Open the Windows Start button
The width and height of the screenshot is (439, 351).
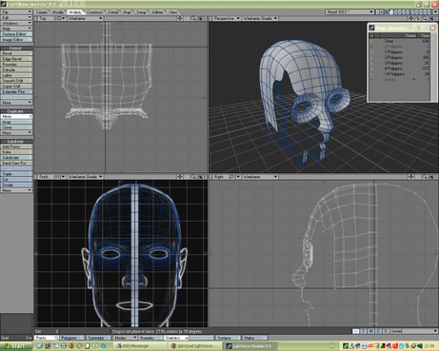(16, 346)
